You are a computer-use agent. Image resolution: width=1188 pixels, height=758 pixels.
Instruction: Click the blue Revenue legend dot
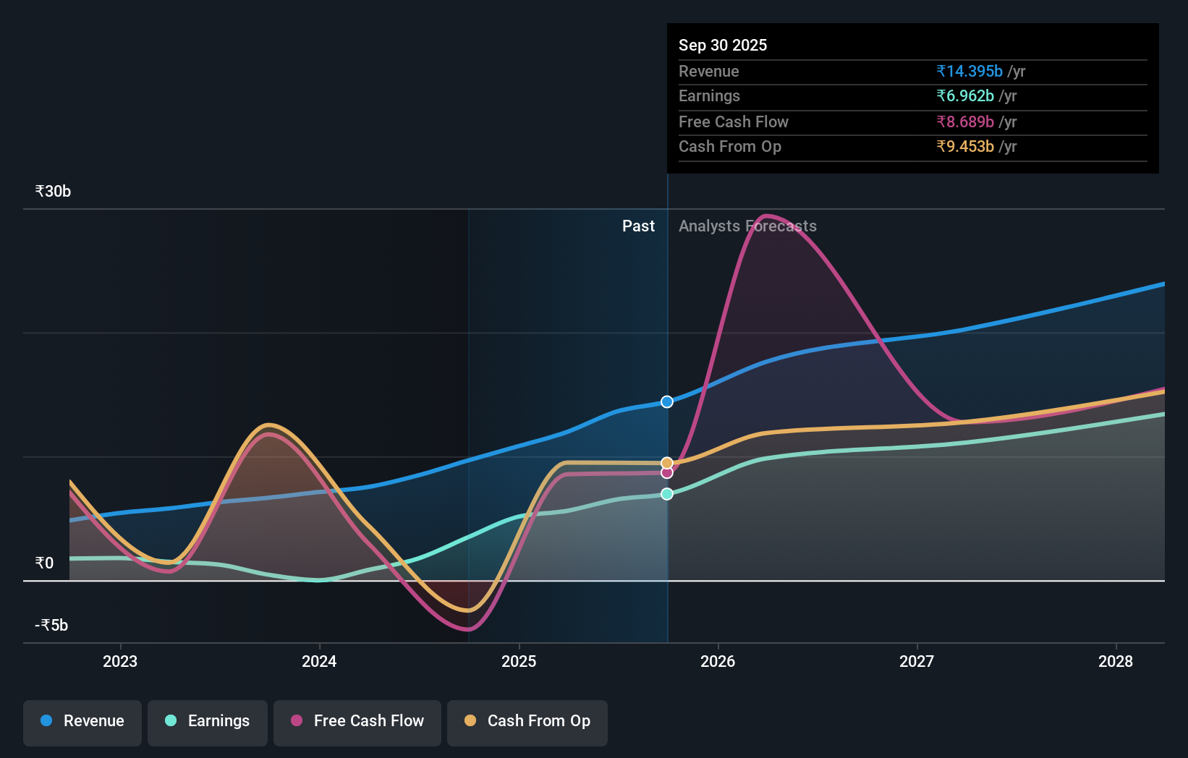point(46,721)
